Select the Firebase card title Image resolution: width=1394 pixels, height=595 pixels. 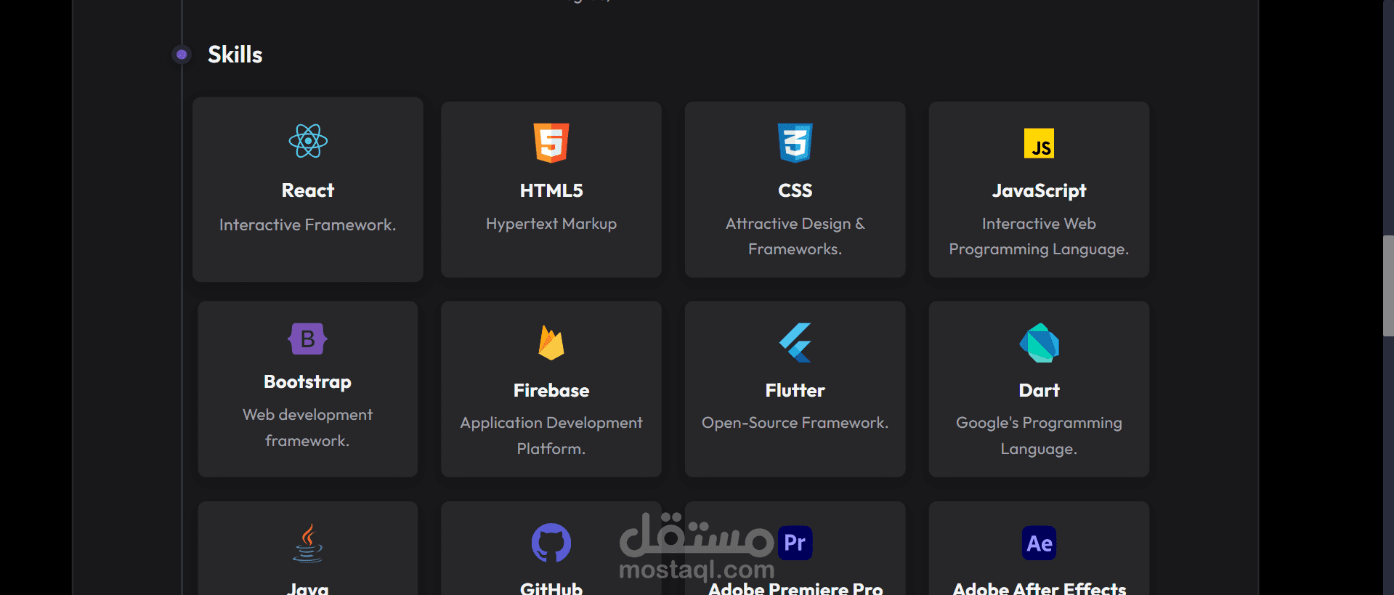(551, 391)
